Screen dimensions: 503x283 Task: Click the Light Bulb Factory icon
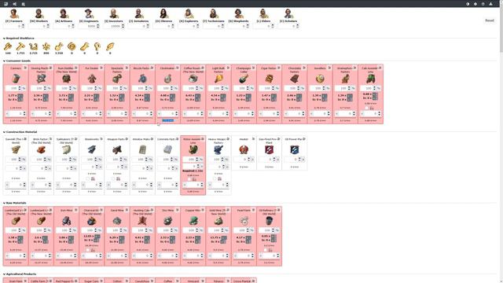click(x=218, y=79)
